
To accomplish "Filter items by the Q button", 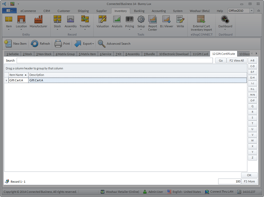I will click(252, 106).
